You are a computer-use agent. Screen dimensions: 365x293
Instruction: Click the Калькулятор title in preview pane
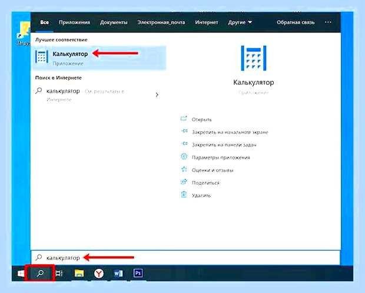(254, 83)
